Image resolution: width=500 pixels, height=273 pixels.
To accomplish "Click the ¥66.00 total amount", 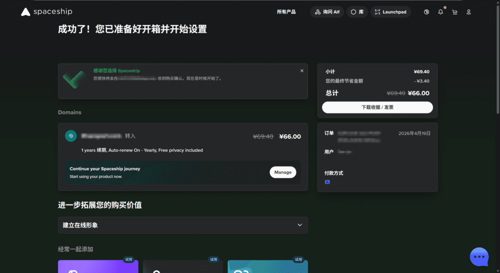I will (418, 93).
